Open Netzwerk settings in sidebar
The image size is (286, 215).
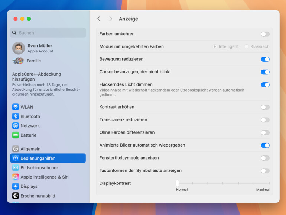tap(48, 126)
